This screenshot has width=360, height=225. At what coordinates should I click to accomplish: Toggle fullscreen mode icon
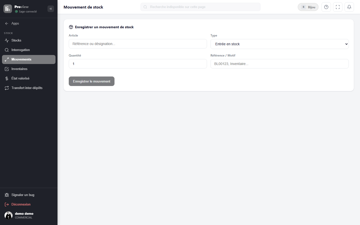pyautogui.click(x=338, y=7)
